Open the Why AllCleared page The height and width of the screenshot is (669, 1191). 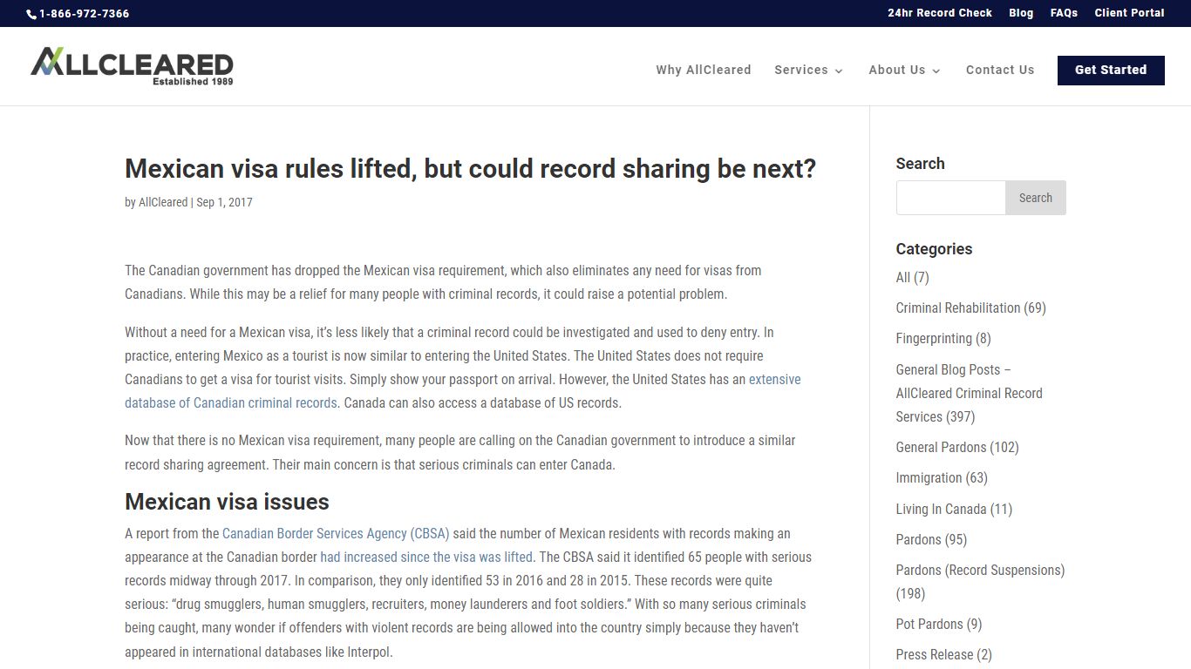point(704,70)
